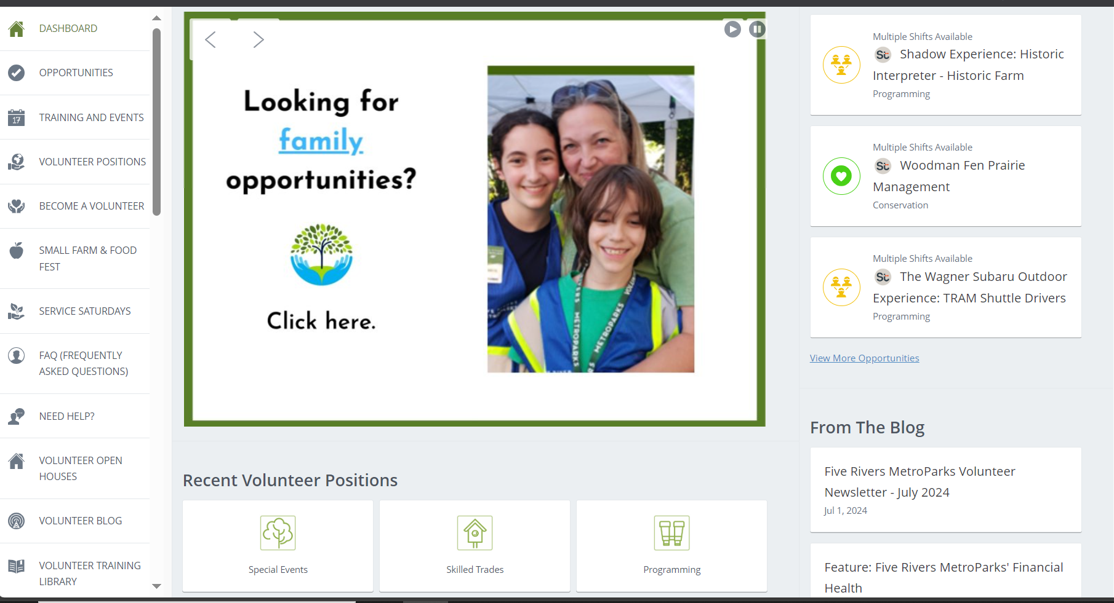Click the Jul 1, 2024 date
The width and height of the screenshot is (1114, 603).
pyautogui.click(x=846, y=511)
